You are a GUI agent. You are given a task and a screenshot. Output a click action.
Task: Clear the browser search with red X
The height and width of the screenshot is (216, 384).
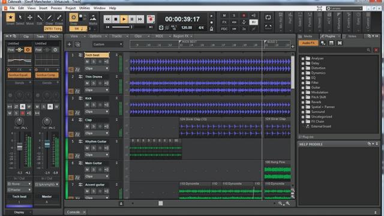pos(376,50)
